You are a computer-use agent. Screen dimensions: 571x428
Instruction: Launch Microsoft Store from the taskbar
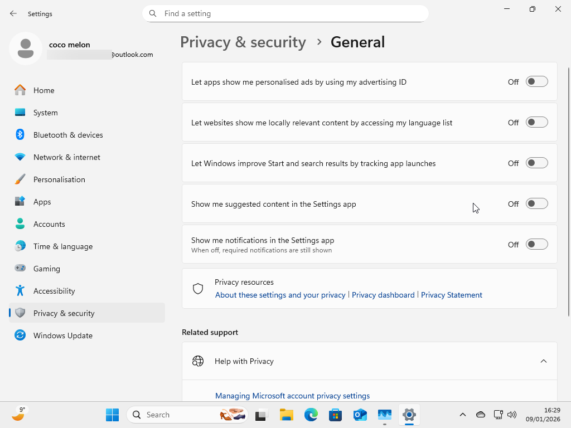click(x=335, y=415)
